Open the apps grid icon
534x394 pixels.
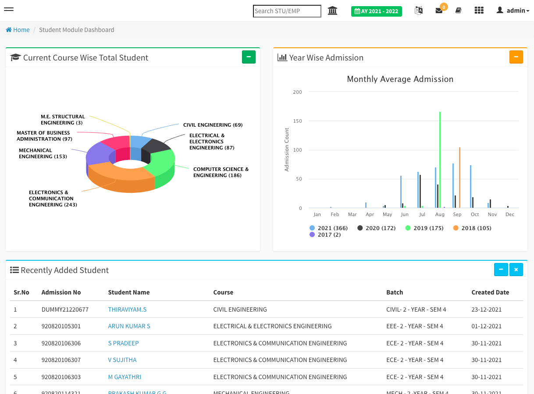(x=479, y=11)
